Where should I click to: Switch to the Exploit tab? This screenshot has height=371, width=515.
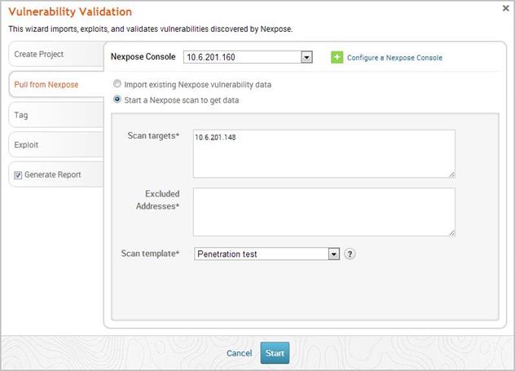[56, 145]
